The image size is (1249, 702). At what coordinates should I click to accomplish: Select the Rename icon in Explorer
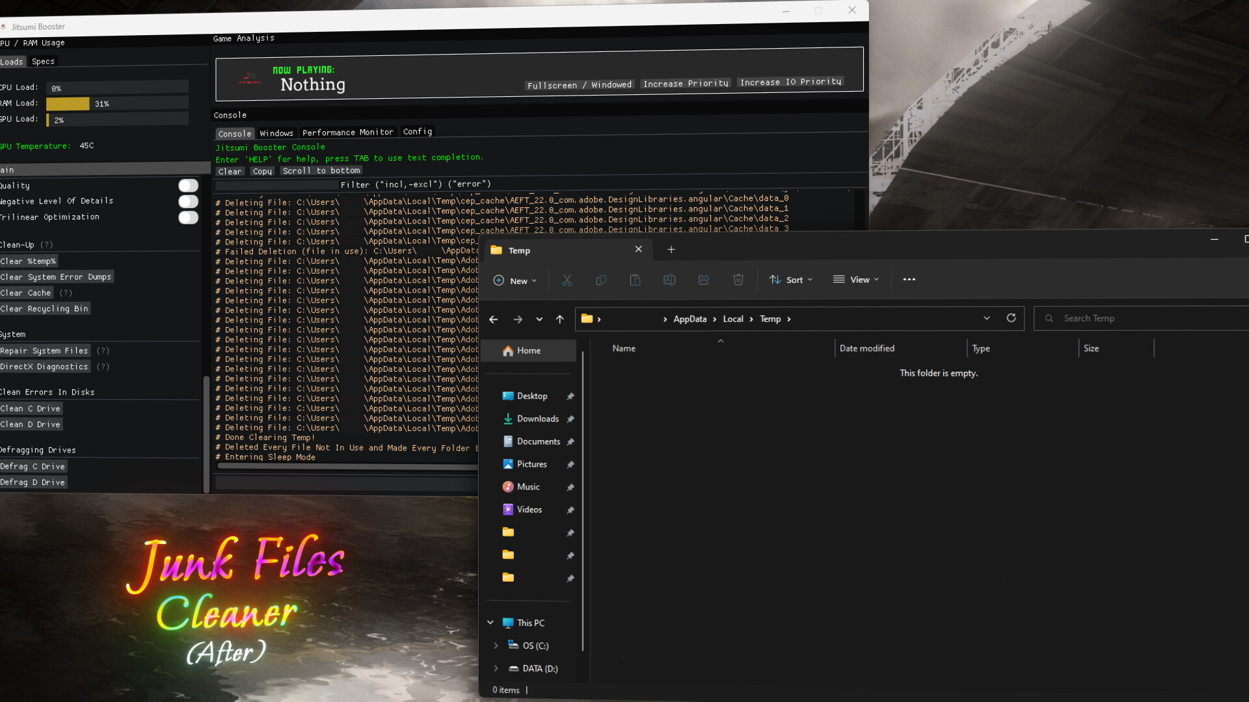(669, 279)
